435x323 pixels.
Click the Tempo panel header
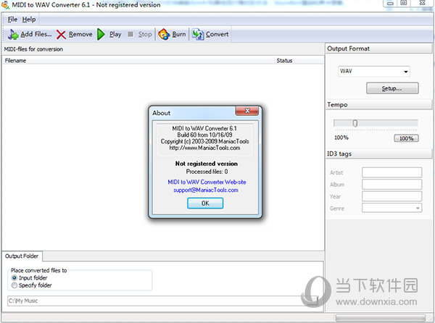[x=379, y=104]
